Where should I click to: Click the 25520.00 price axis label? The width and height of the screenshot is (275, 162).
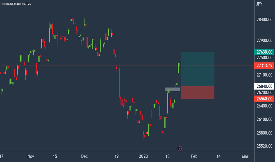(x=264, y=146)
